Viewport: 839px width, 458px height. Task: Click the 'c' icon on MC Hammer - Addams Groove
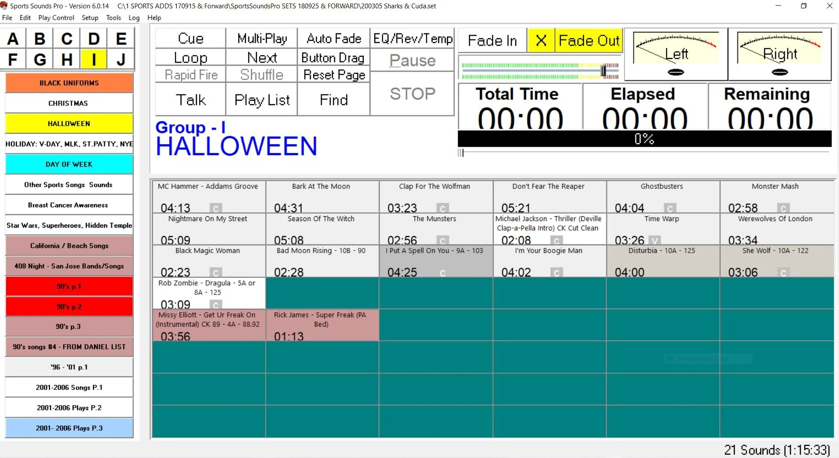216,208
